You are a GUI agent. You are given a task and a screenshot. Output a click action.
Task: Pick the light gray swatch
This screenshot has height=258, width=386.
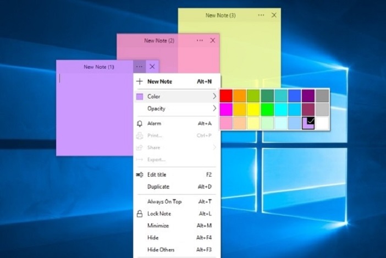322,109
